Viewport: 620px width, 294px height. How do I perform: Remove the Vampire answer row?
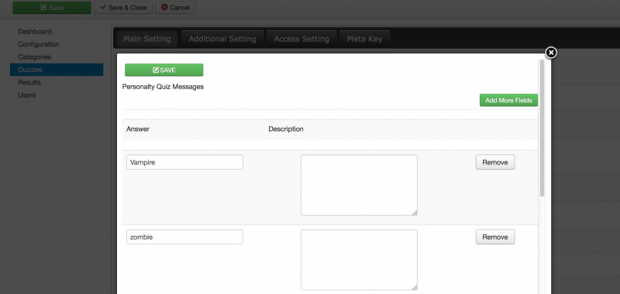point(495,162)
